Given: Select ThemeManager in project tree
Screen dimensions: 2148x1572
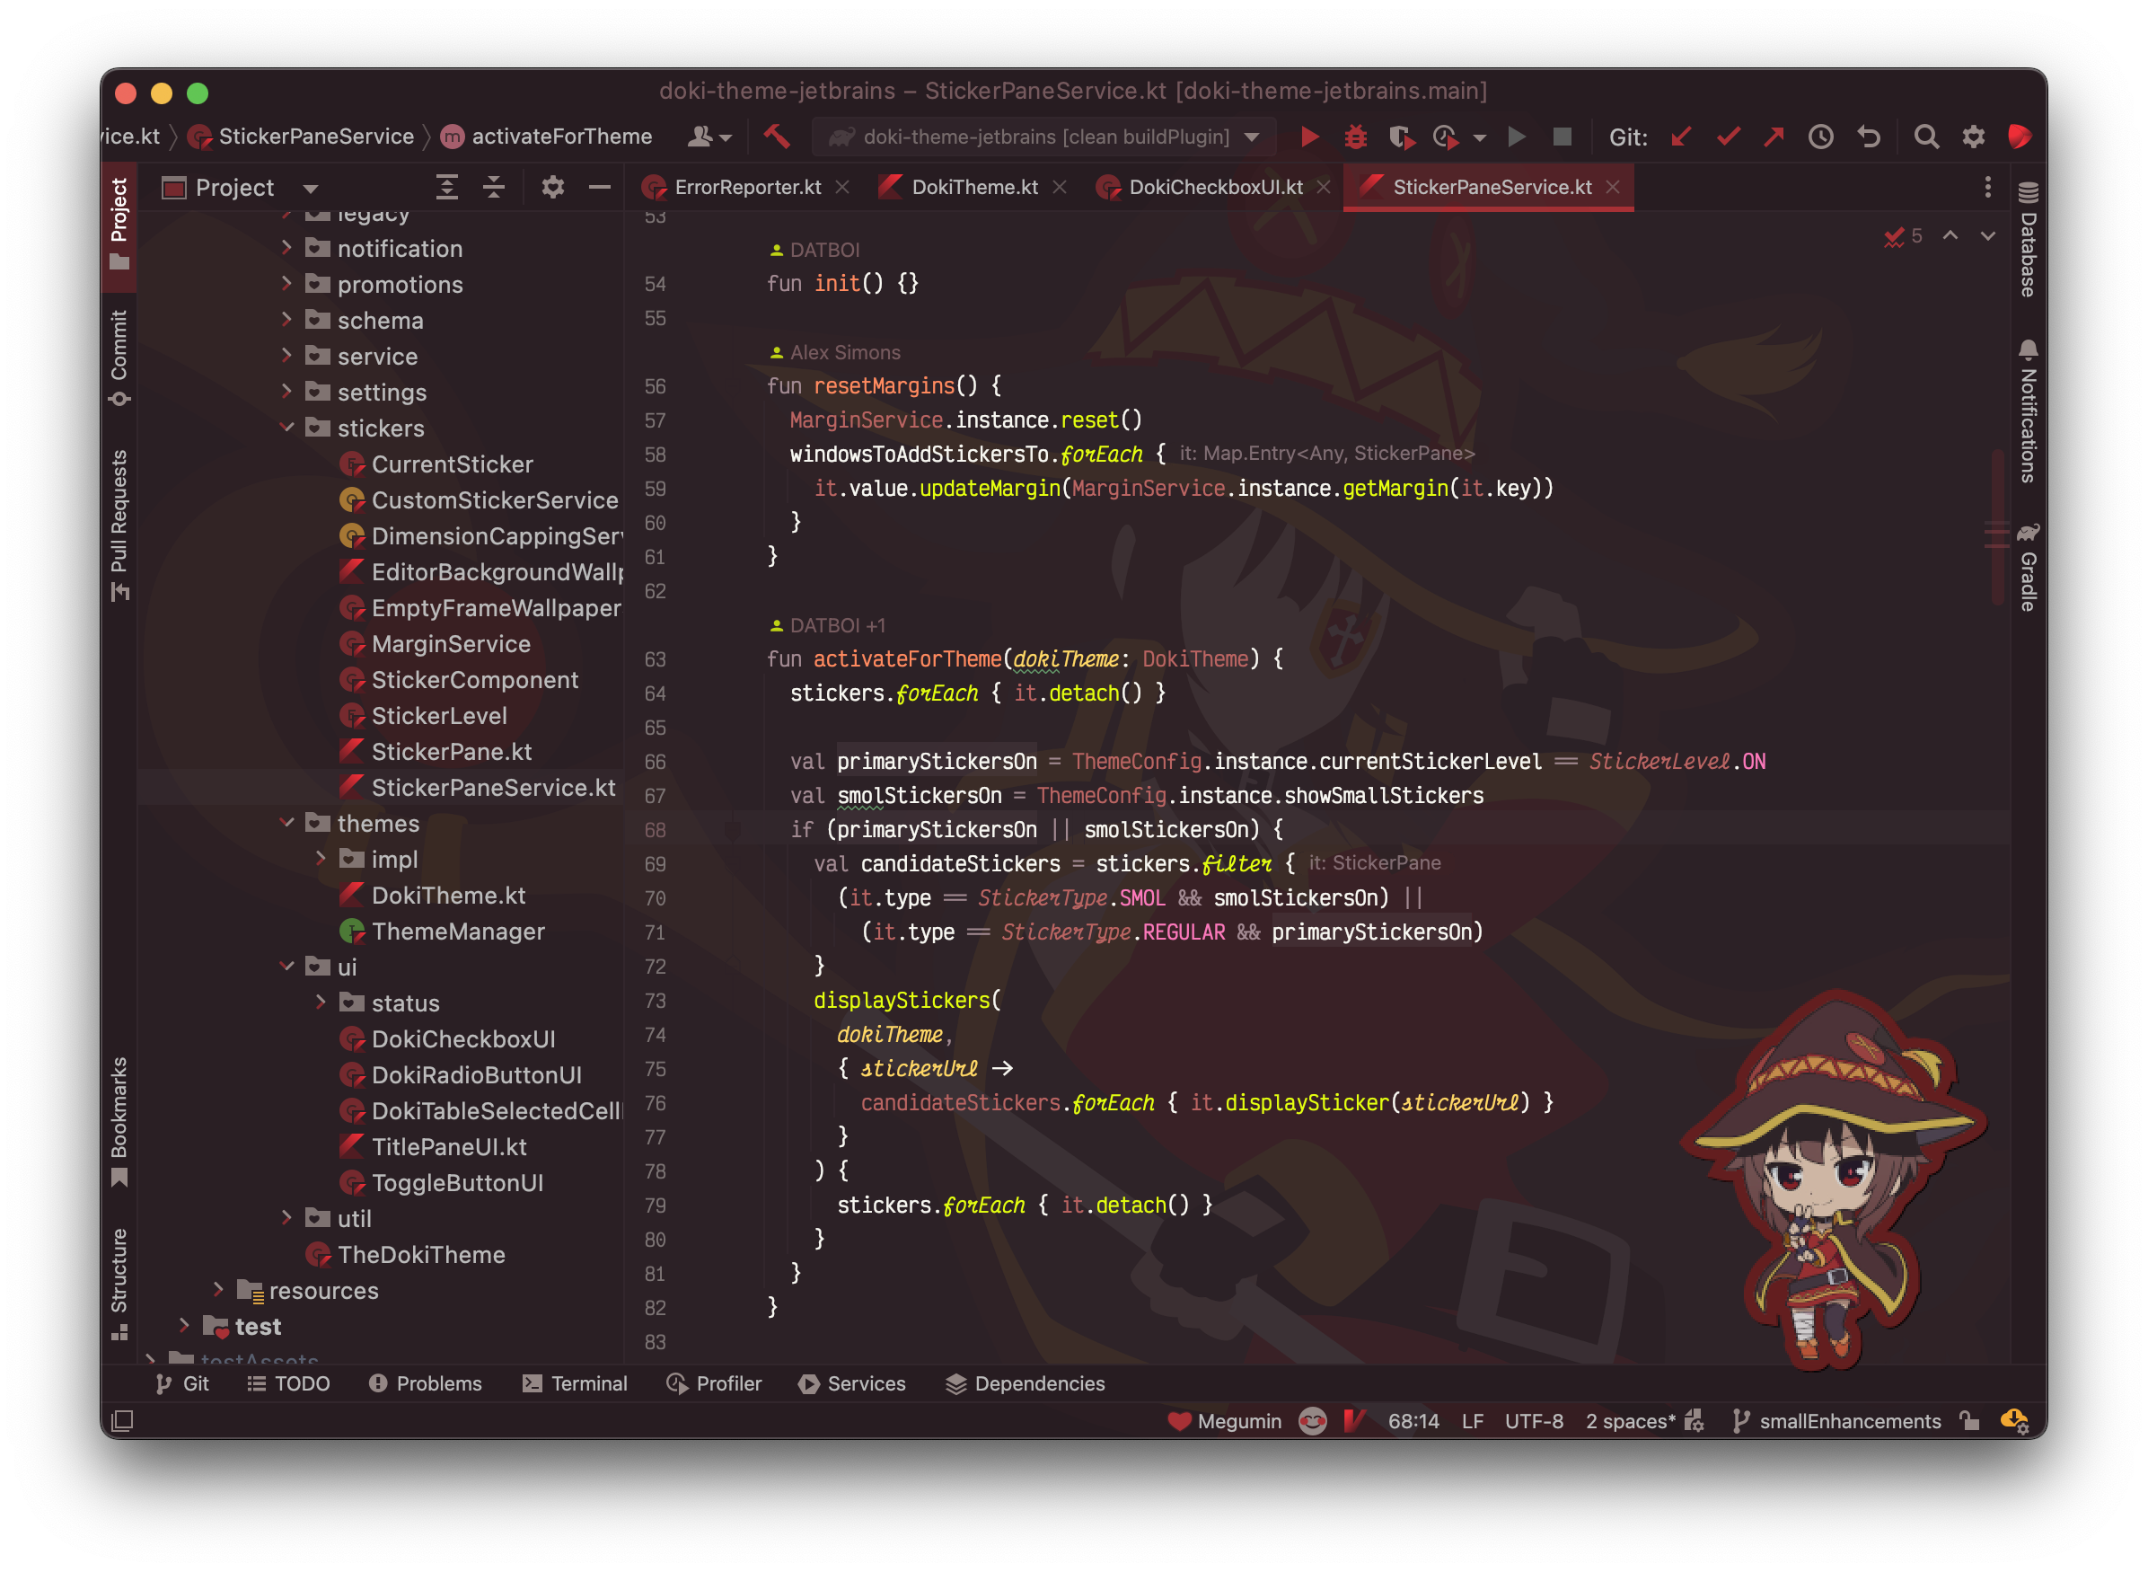Looking at the screenshot, I should coord(458,931).
